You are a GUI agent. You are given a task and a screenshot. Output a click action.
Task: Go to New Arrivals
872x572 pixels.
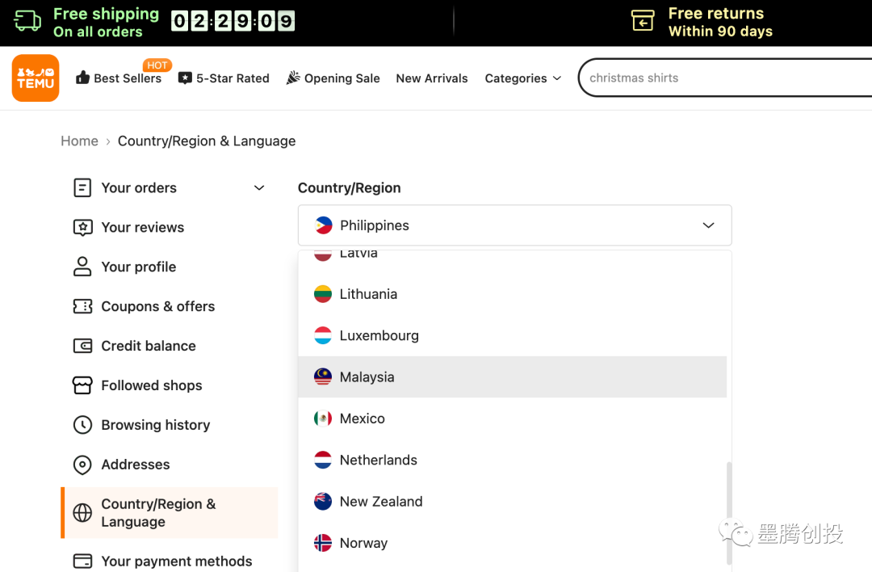(x=432, y=78)
